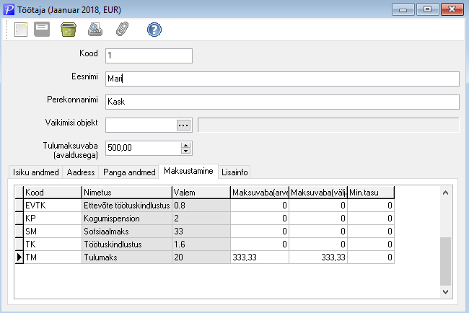Click the Tulumaksuvaba amount field

(x=143, y=148)
